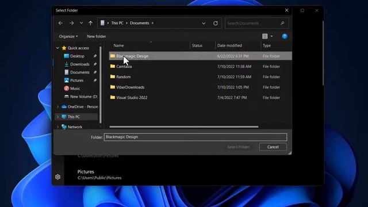This screenshot has height=207, width=368.
Task: Click the Random folder icon
Action: 113,76
